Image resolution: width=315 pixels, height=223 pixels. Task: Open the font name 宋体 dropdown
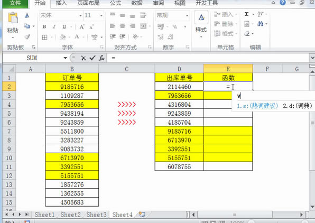click(x=80, y=15)
